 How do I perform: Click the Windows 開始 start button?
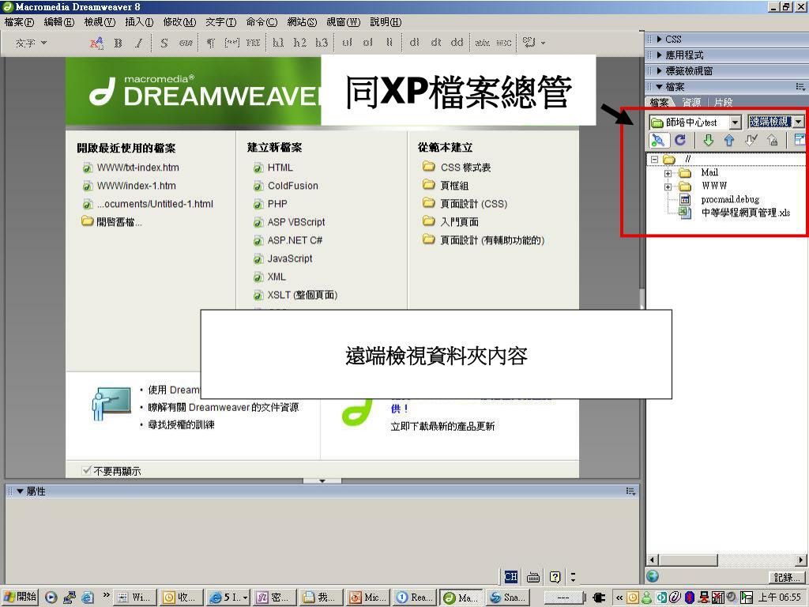20,598
